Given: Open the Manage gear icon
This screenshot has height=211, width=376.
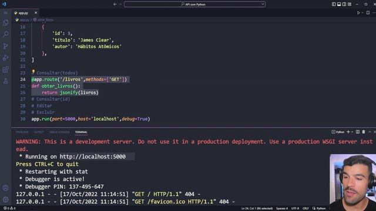Looking at the screenshot, I should click(x=5, y=199).
